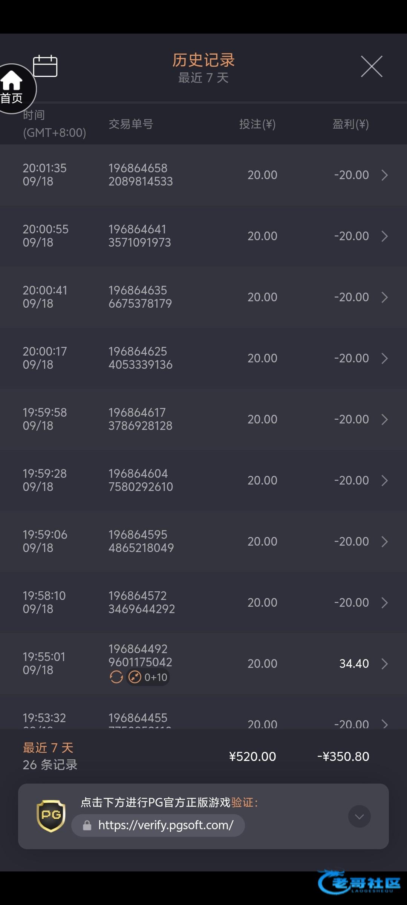Open the verify.pgsoft.com link
Viewport: 407px width, 905px height.
166,825
